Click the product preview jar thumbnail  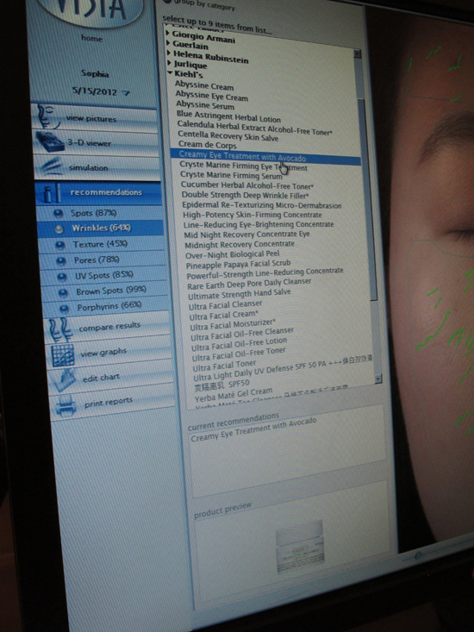click(301, 545)
